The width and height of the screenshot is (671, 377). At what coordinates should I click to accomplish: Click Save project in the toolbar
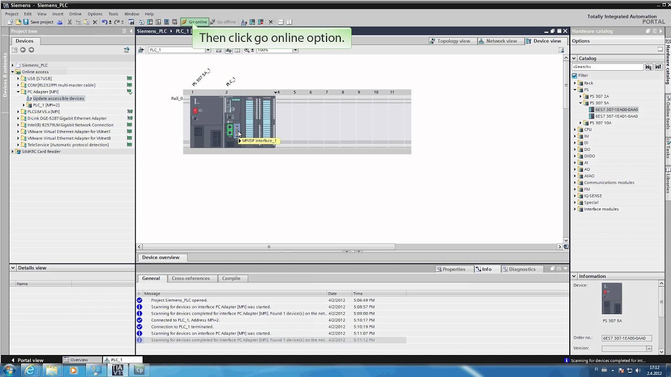coord(38,22)
